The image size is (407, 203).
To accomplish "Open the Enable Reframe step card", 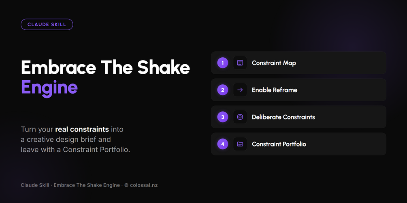I will 298,90.
